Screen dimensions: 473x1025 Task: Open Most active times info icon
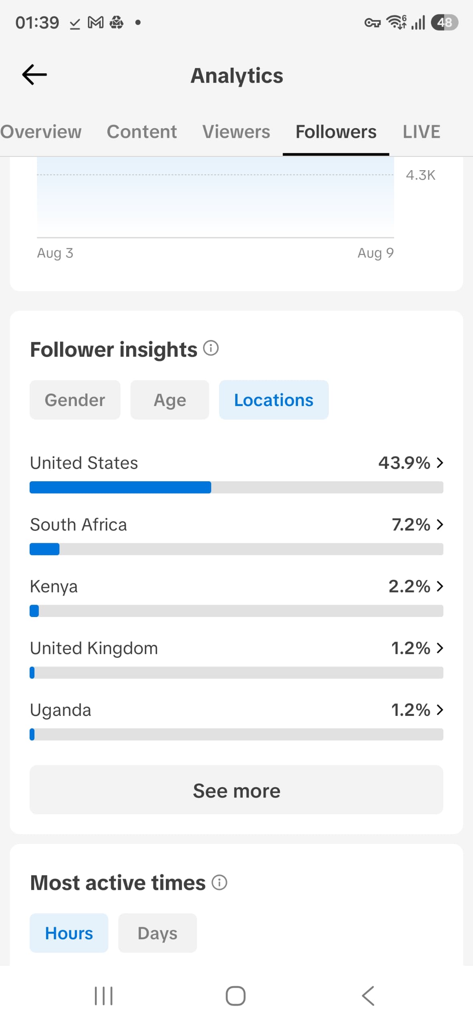(x=219, y=882)
